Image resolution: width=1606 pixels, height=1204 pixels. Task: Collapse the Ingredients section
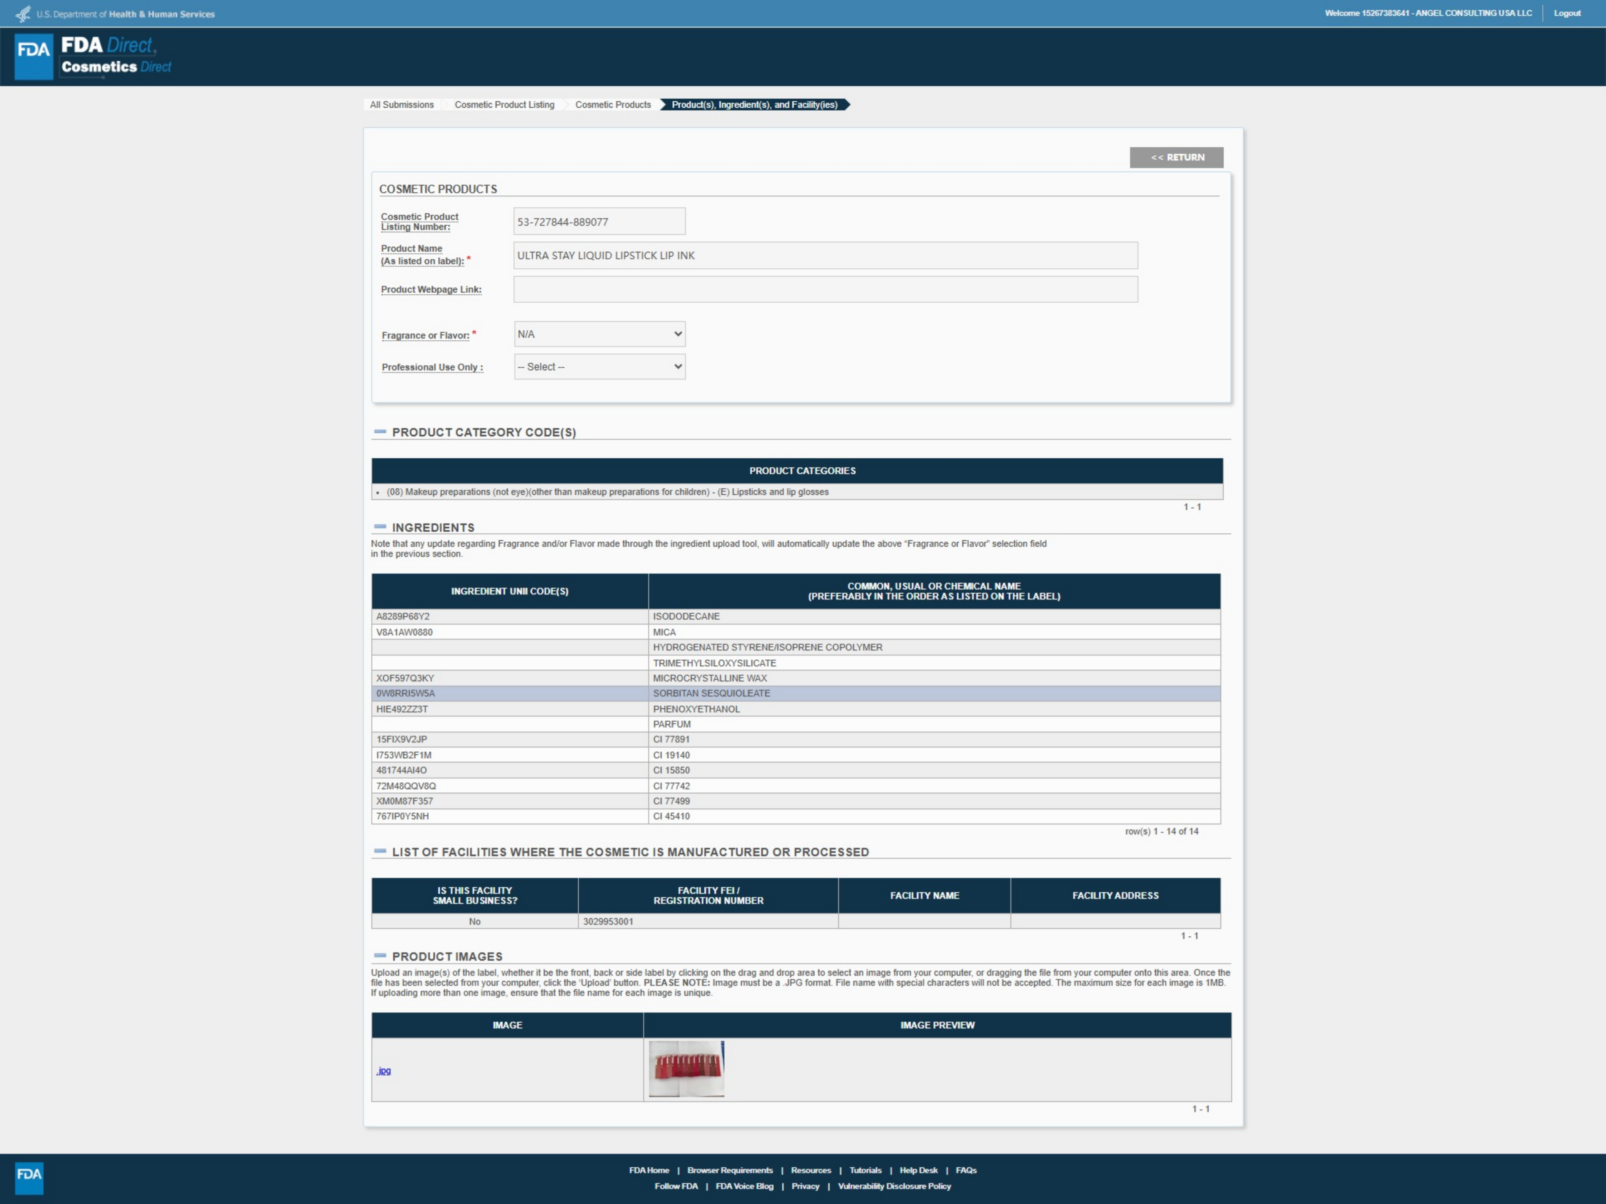tap(380, 527)
